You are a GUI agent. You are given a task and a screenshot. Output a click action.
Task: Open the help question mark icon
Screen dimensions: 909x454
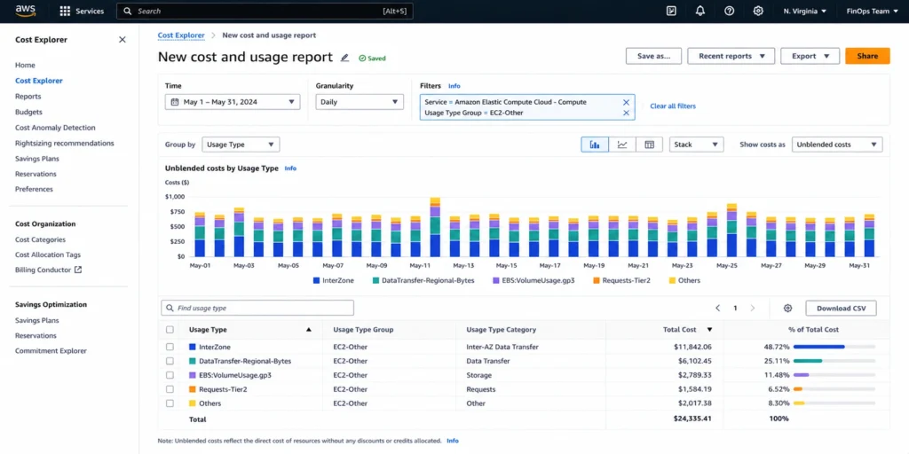coord(730,11)
